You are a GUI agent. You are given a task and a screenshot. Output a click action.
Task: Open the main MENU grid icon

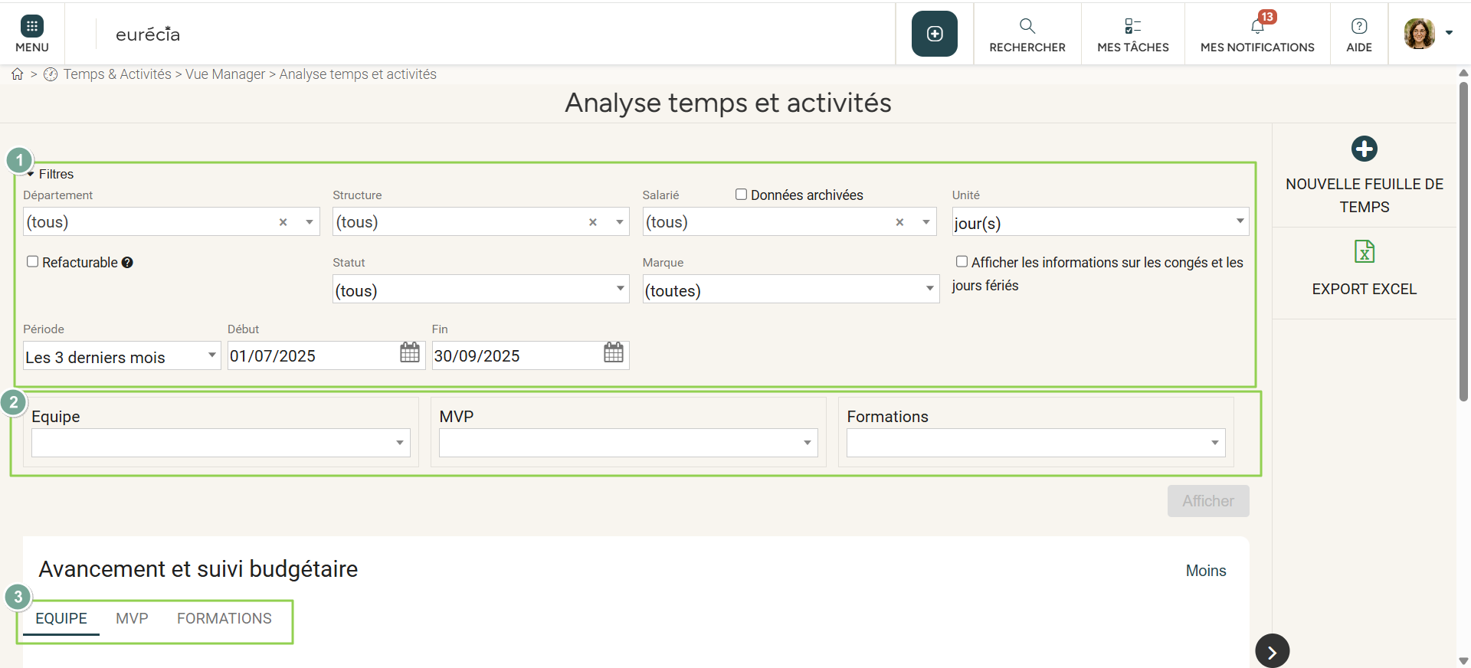pos(31,27)
